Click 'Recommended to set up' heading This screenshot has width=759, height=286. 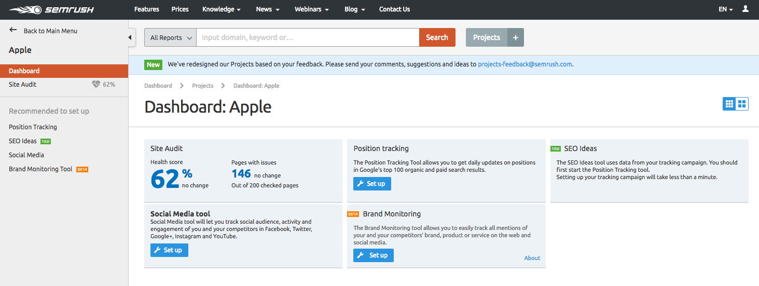tap(49, 111)
